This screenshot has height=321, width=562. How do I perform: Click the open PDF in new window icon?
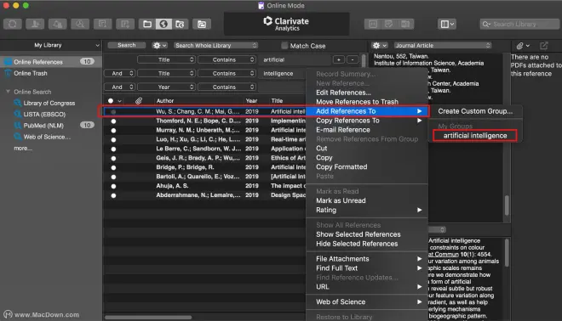(544, 45)
